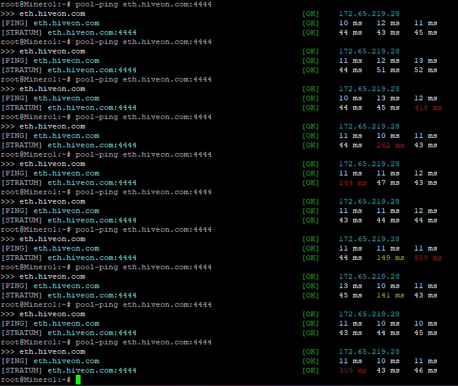The height and width of the screenshot is (386, 458).
Task: Click 45 ms in the row with 418 ms
Action: 388,107
